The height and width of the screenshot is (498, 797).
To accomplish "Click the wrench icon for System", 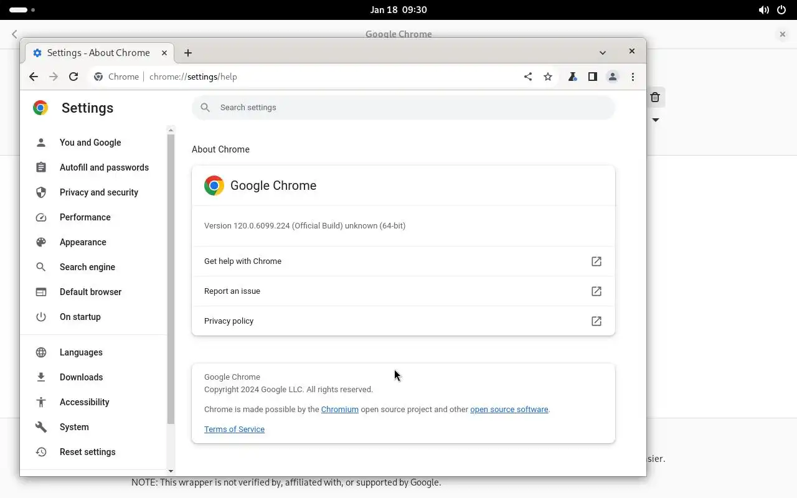I will (41, 427).
